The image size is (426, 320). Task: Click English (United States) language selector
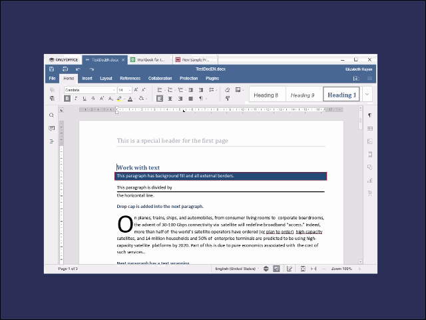pyautogui.click(x=235, y=268)
